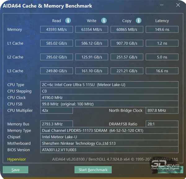Click the info icon next to Read
186x179 pixels.
(x=68, y=21)
